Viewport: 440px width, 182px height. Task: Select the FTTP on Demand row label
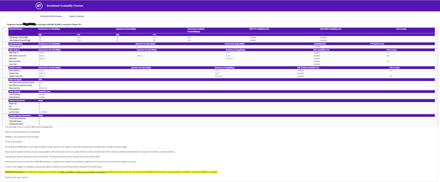(15, 47)
